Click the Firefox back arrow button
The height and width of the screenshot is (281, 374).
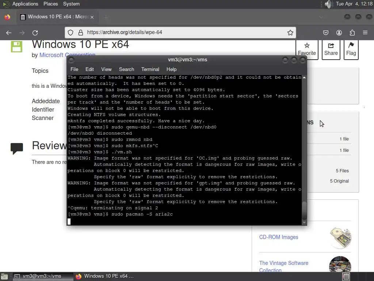(9, 33)
